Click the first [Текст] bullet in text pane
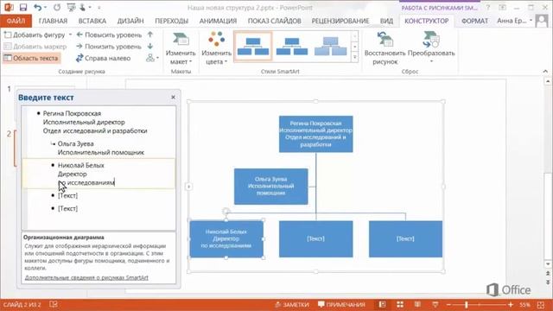 point(67,196)
